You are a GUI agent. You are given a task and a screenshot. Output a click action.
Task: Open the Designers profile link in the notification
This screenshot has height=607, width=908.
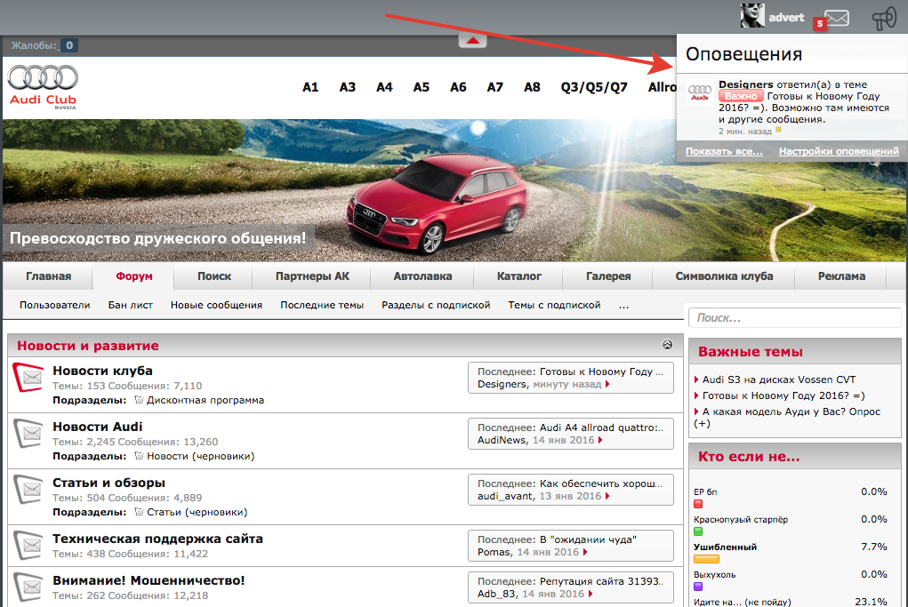tap(746, 84)
